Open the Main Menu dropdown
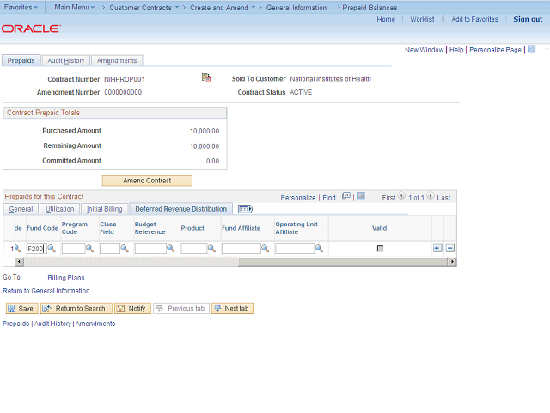The height and width of the screenshot is (413, 550). tap(75, 7)
